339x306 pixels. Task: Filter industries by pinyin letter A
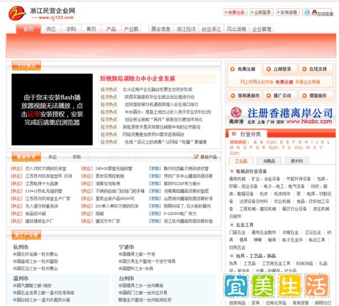tap(255, 142)
